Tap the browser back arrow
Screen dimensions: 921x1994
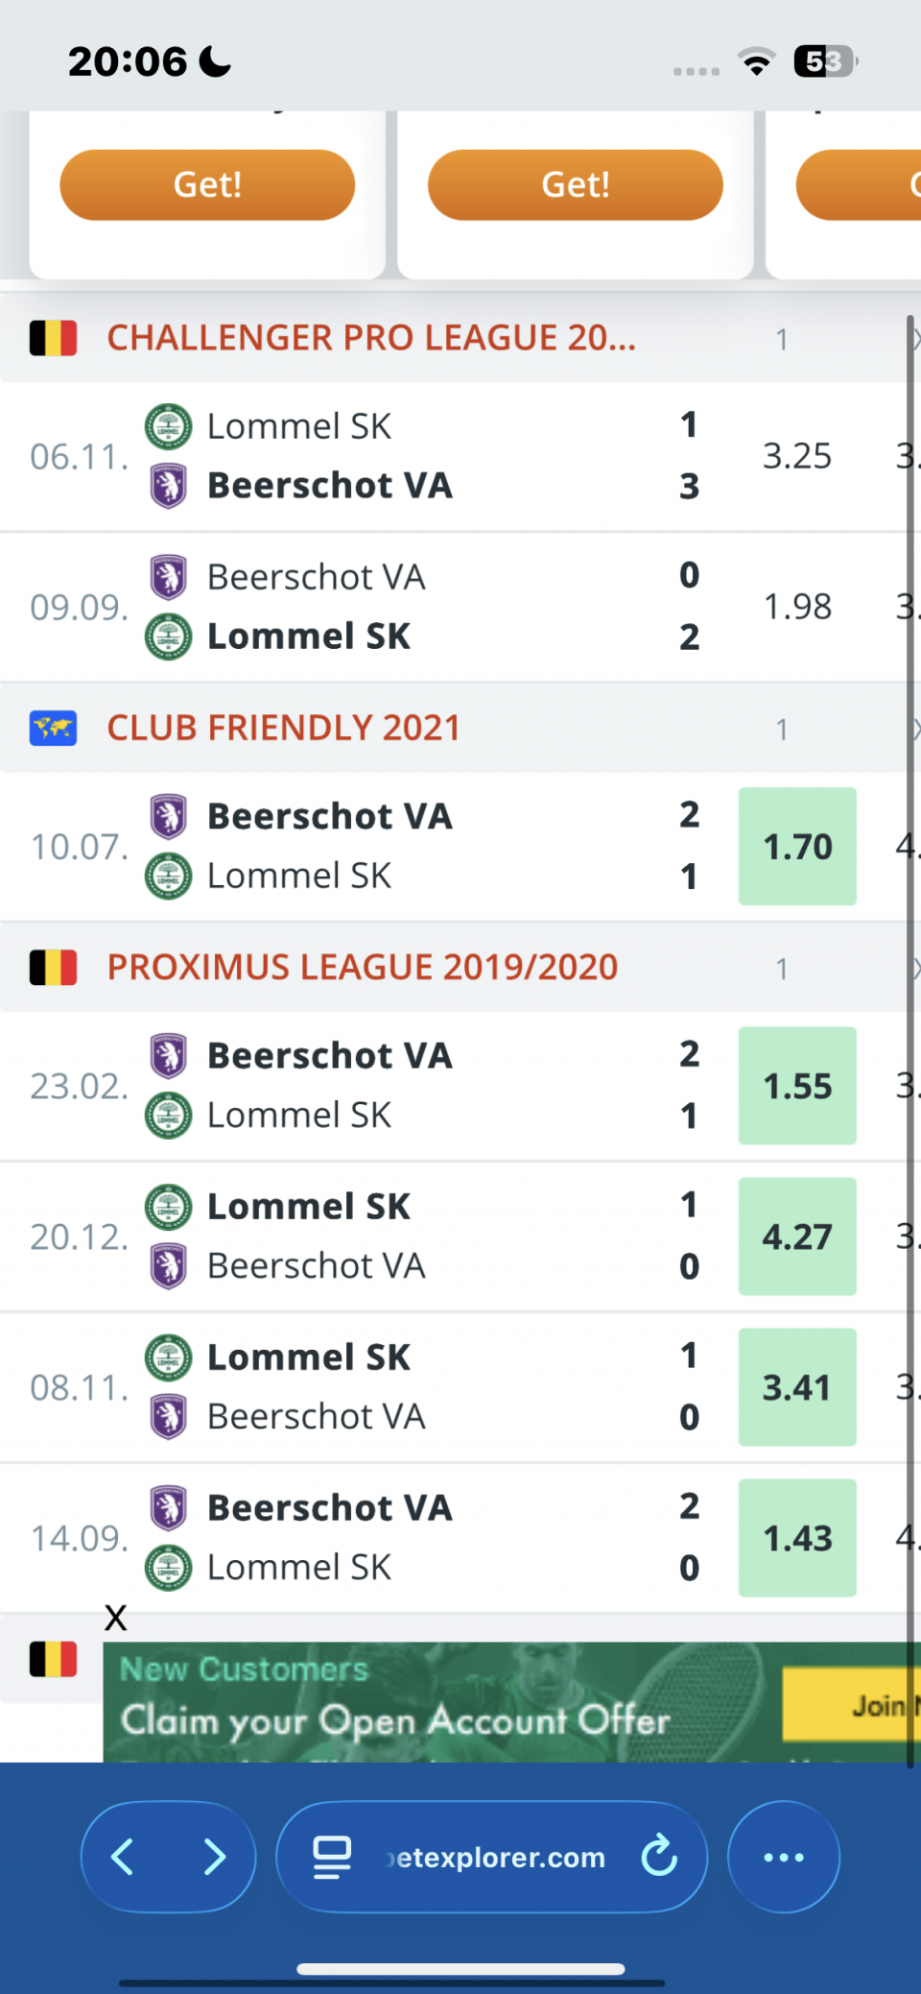point(123,1857)
